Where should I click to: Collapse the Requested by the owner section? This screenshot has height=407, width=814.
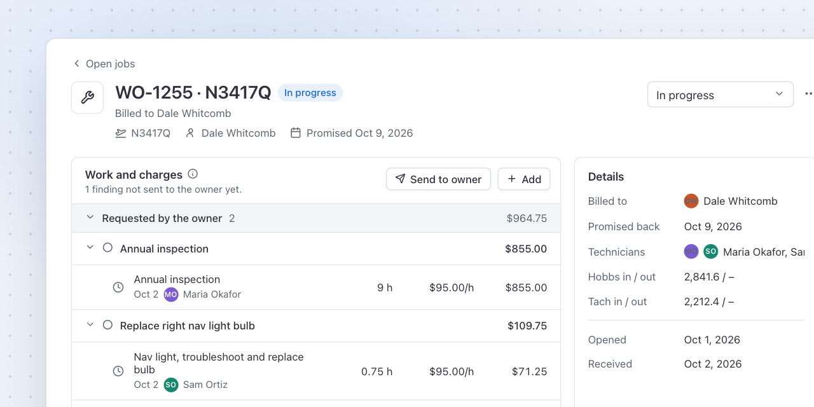90,218
